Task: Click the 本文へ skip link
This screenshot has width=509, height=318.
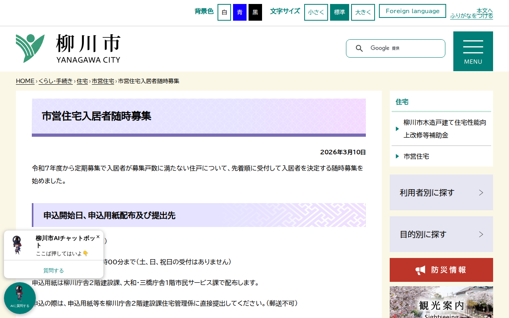Action: point(485,10)
